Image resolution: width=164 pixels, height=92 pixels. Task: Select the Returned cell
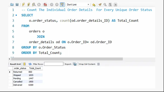tap(20, 72)
